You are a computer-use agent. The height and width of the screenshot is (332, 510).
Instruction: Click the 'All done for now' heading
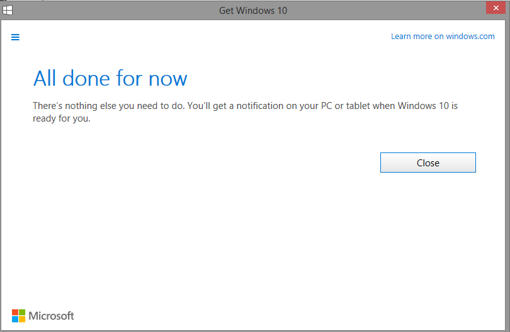click(110, 78)
